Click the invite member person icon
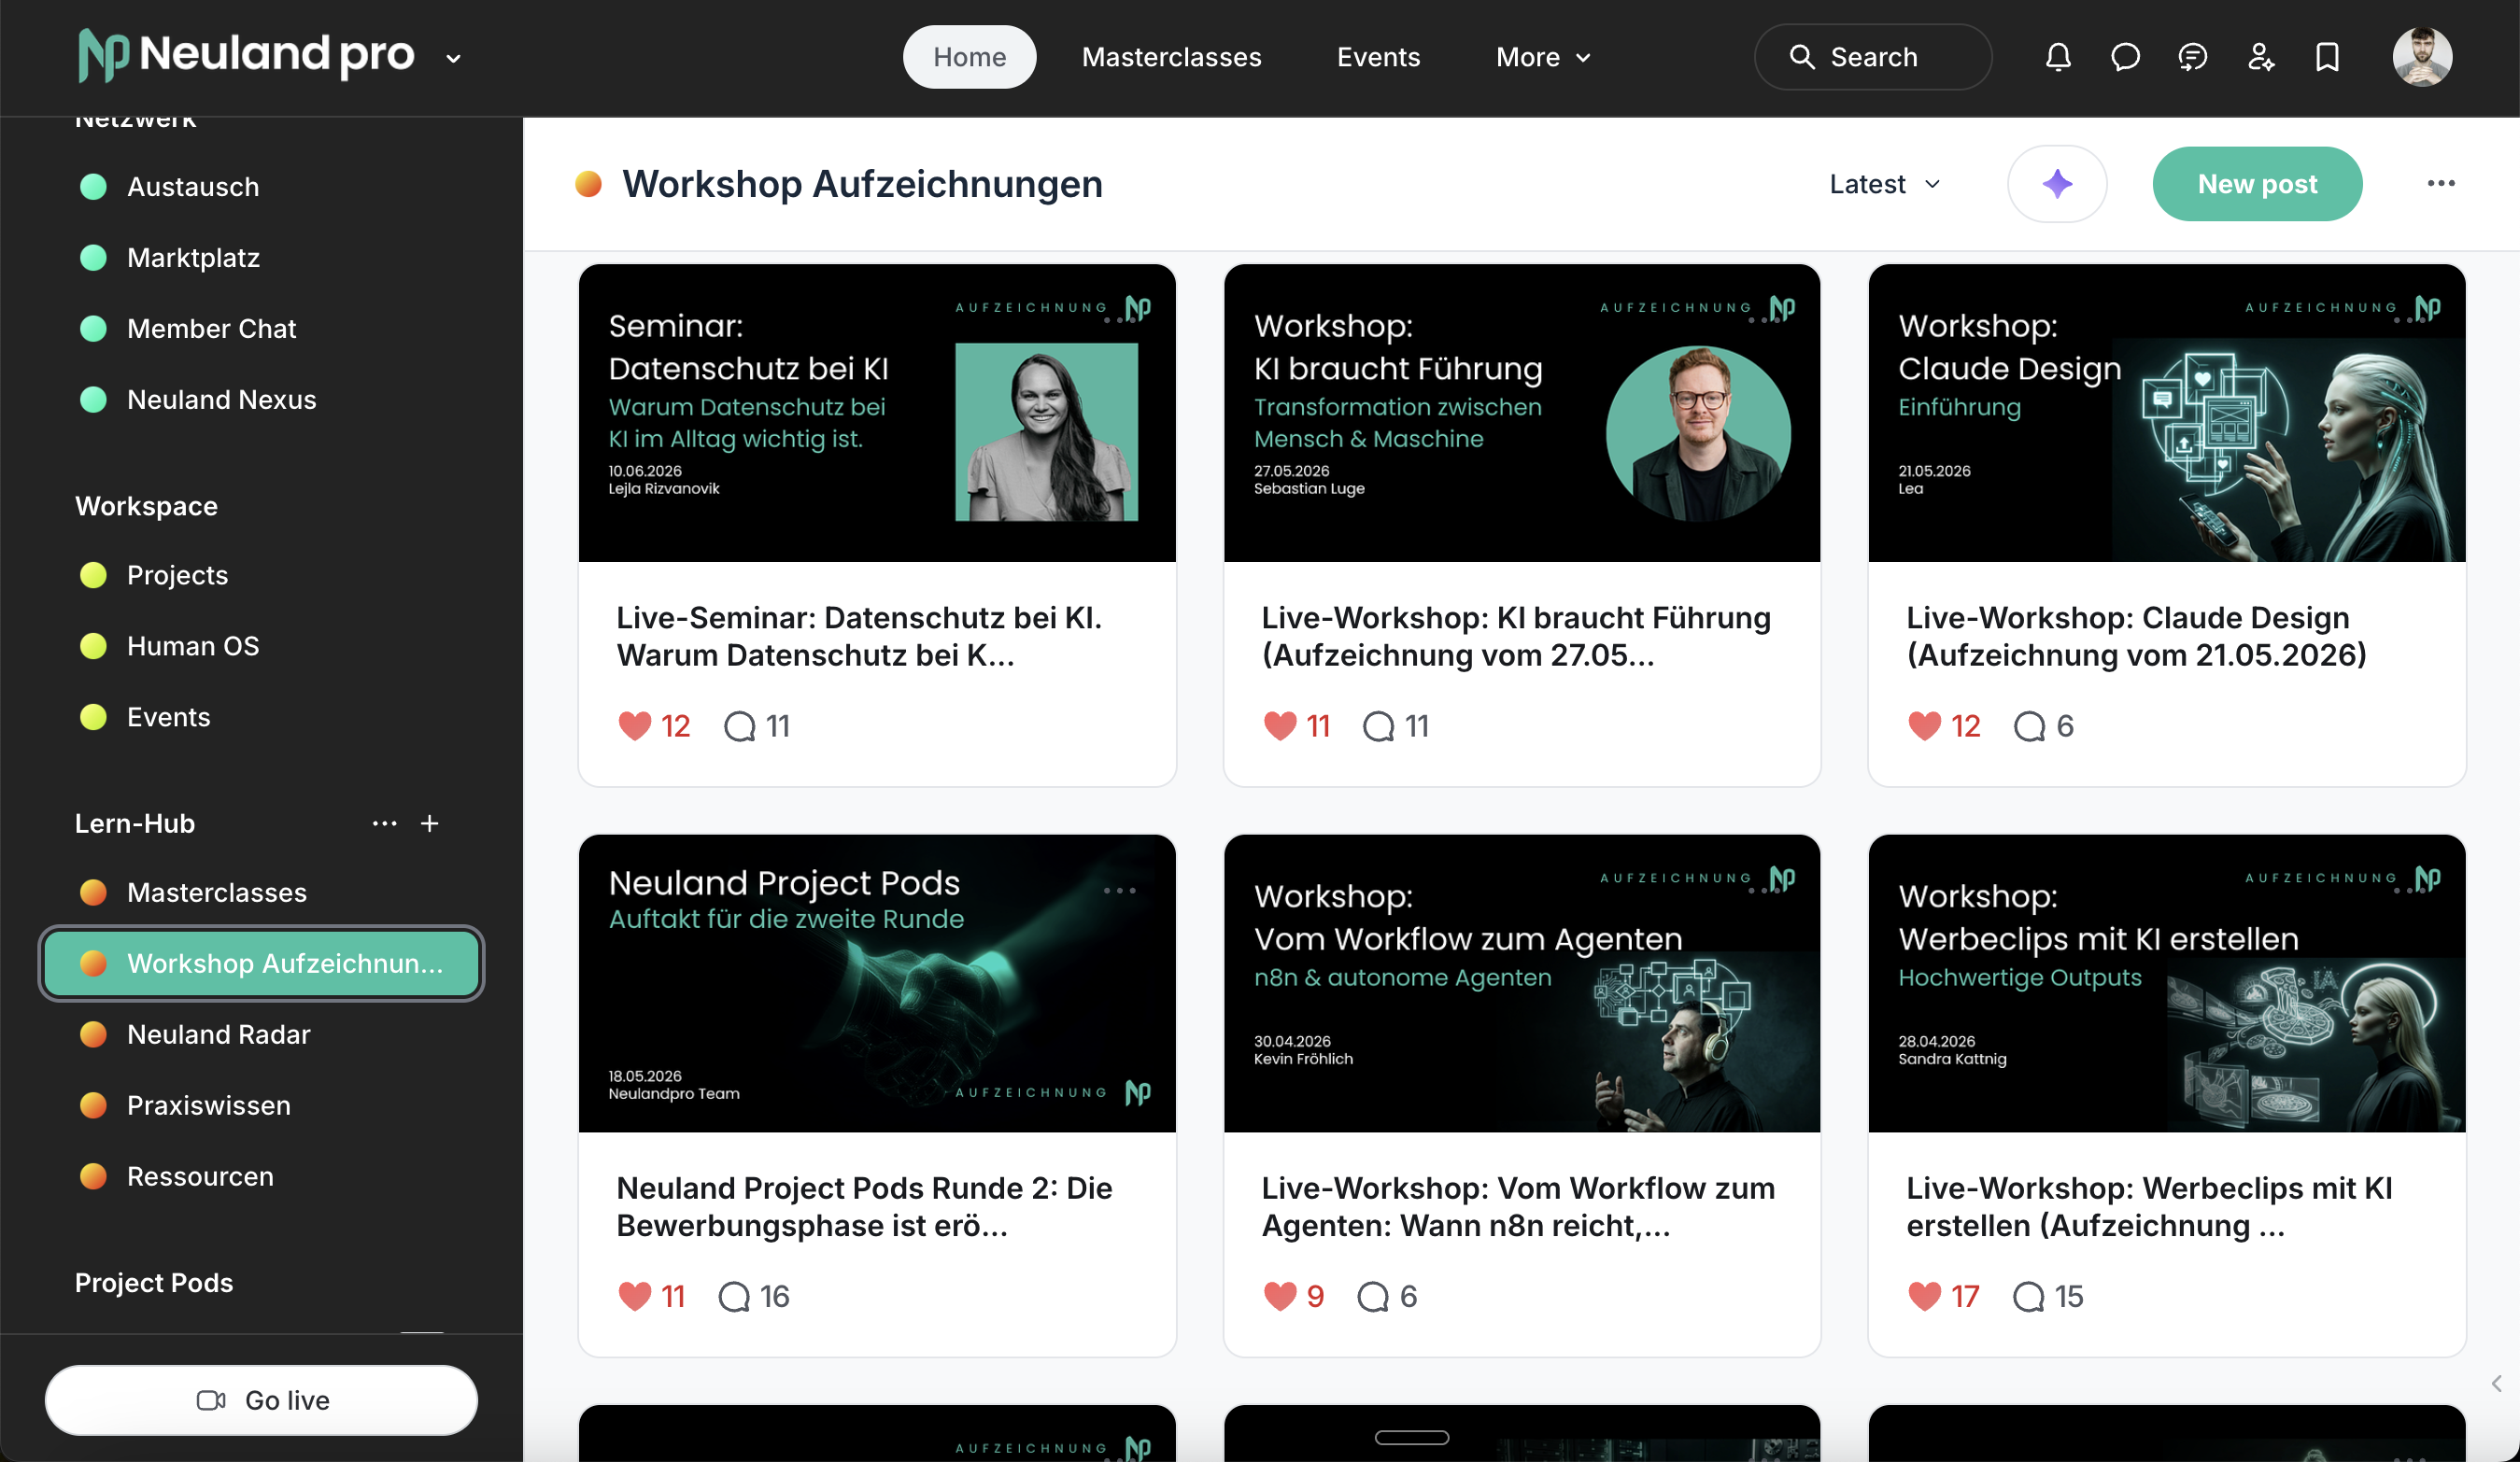The height and width of the screenshot is (1462, 2520). [x=2260, y=57]
